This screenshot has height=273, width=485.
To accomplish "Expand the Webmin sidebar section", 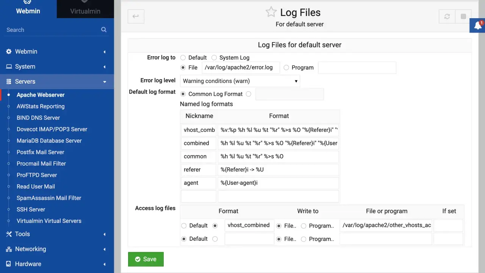I will point(104,52).
